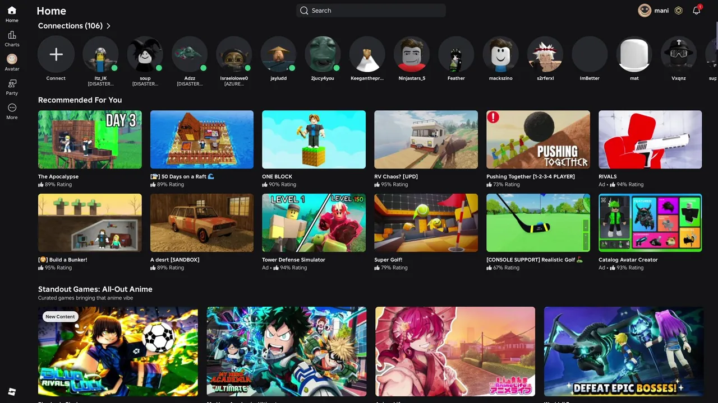Screen dimensions: 718x403
Task: Open Blue Lock Rivals anime card
Action: click(x=118, y=352)
